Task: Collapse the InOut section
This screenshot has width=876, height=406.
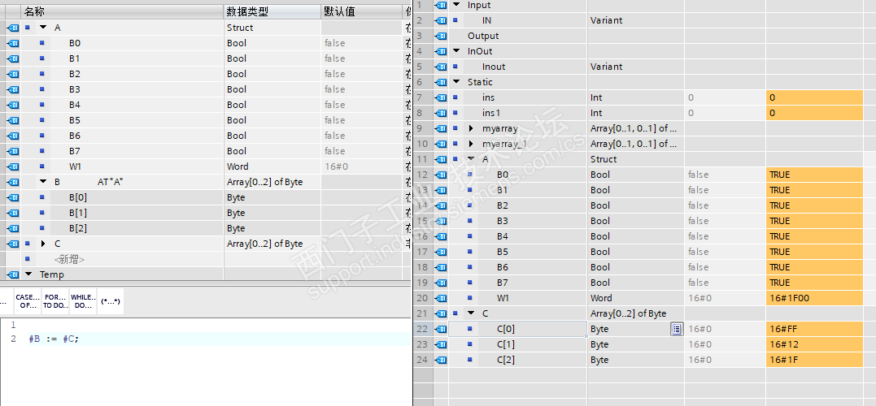Action: (456, 51)
